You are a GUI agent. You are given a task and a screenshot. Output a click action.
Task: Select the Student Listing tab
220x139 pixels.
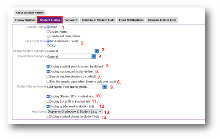pyautogui.click(x=50, y=20)
